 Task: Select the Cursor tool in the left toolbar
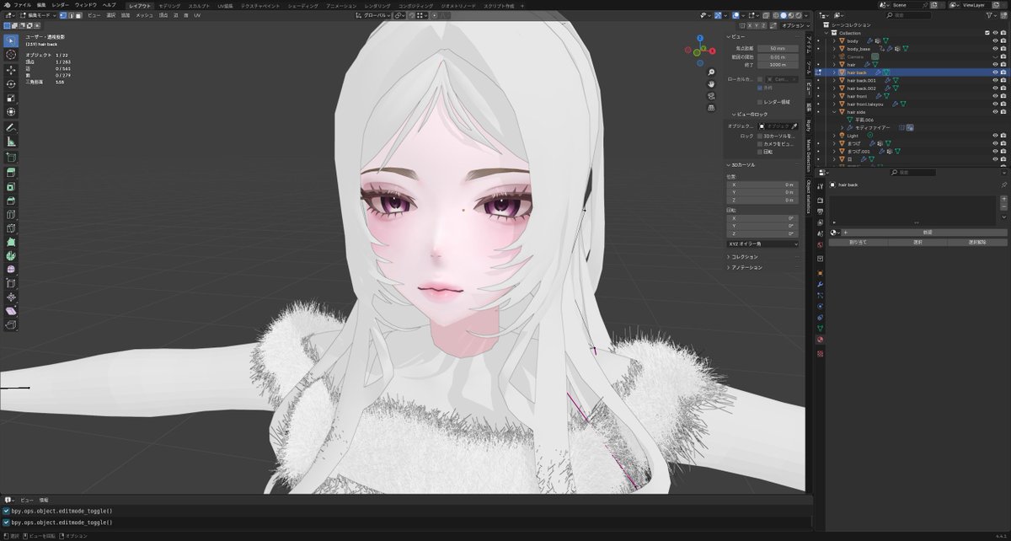(x=11, y=56)
